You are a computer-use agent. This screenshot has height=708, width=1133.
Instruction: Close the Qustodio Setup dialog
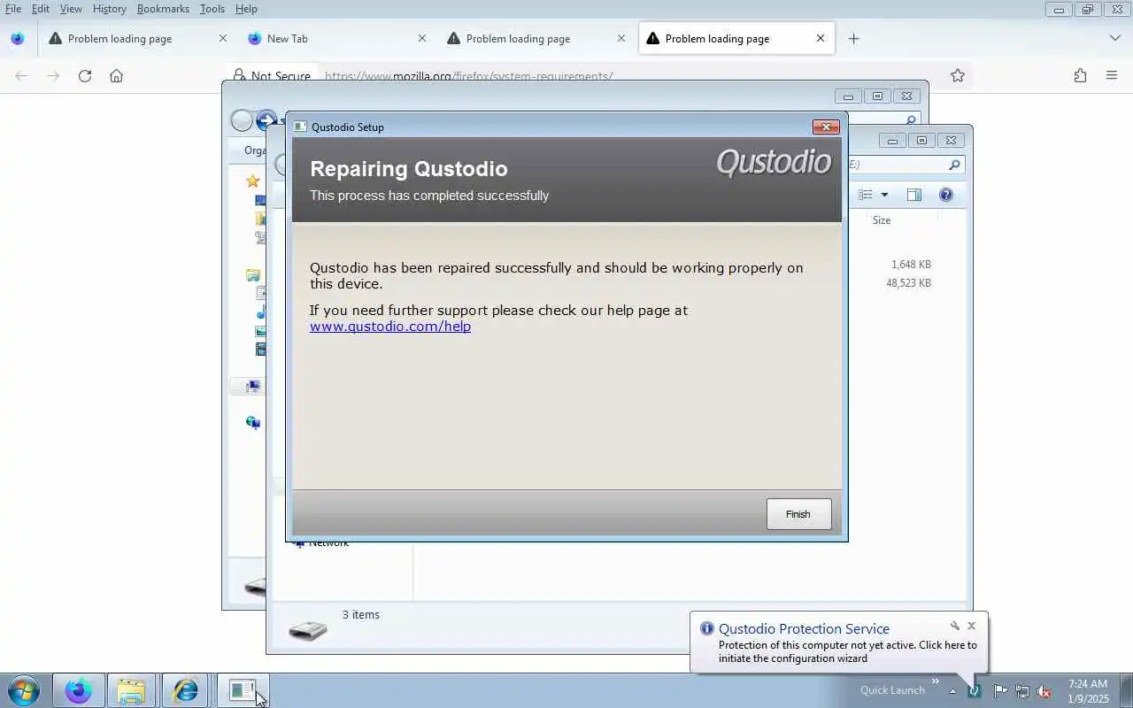coord(826,127)
